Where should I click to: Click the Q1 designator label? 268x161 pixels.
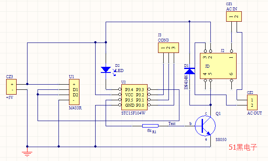click(x=218, y=114)
